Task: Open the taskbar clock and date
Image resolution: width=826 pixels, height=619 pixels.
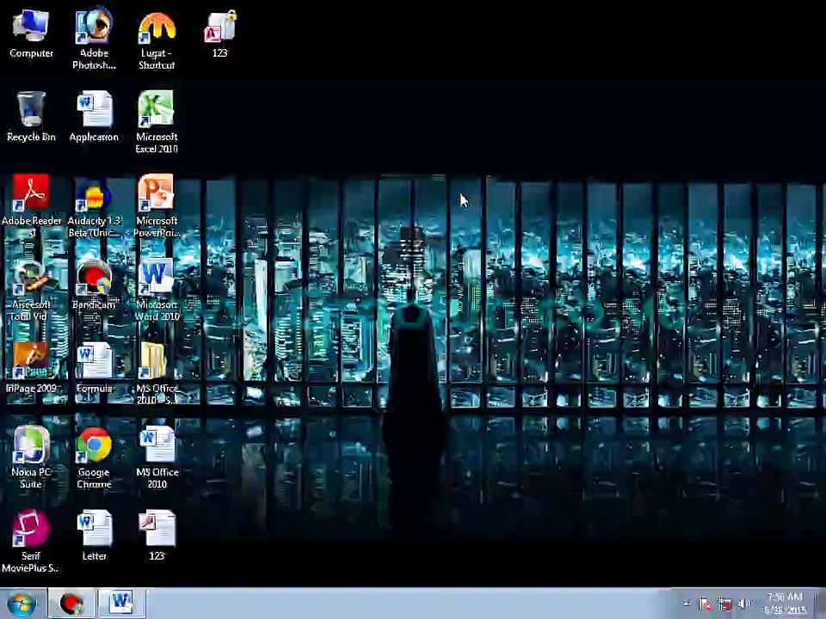Action: pos(785,604)
